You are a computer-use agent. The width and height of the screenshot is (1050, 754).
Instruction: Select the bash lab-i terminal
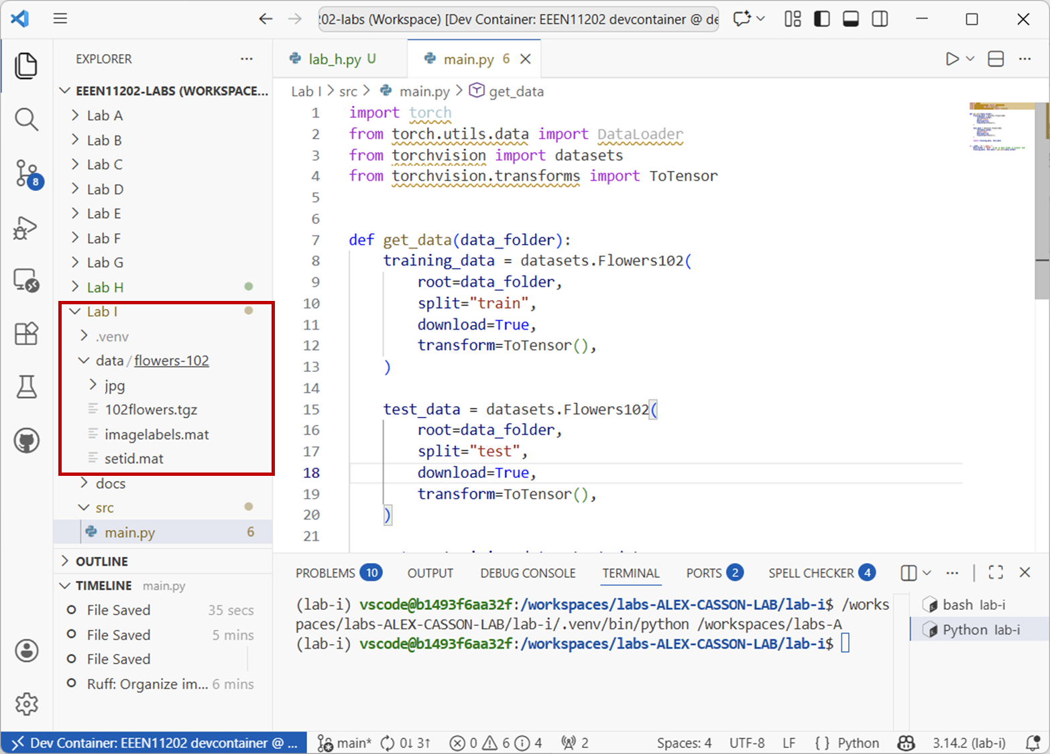[973, 605]
